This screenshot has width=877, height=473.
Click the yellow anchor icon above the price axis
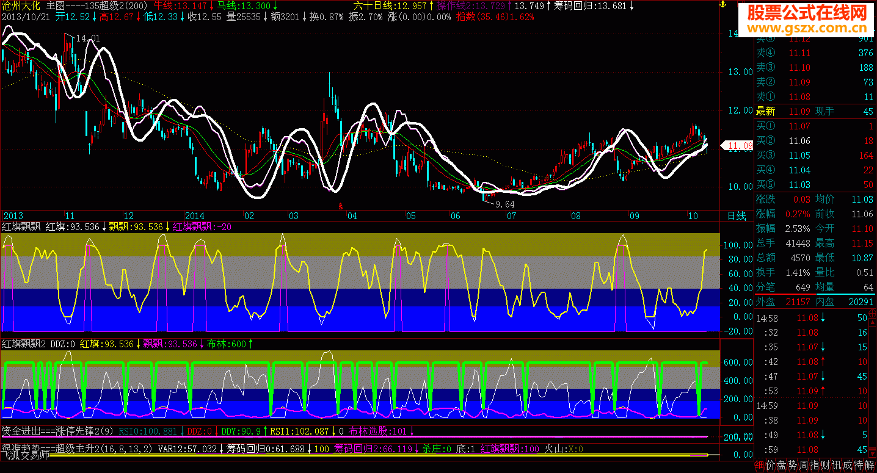point(722,5)
